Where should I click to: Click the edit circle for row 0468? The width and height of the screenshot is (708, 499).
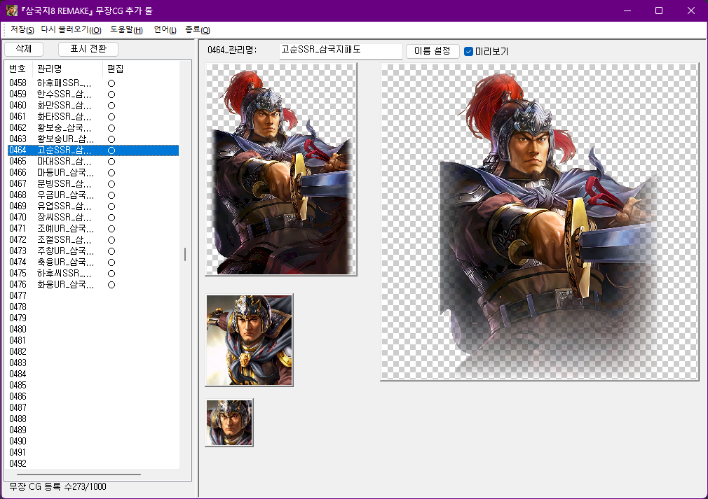[x=111, y=195]
